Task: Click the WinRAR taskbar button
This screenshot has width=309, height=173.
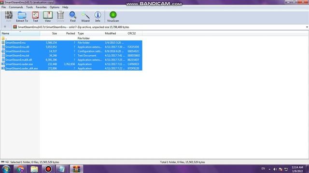Action: click(x=76, y=169)
